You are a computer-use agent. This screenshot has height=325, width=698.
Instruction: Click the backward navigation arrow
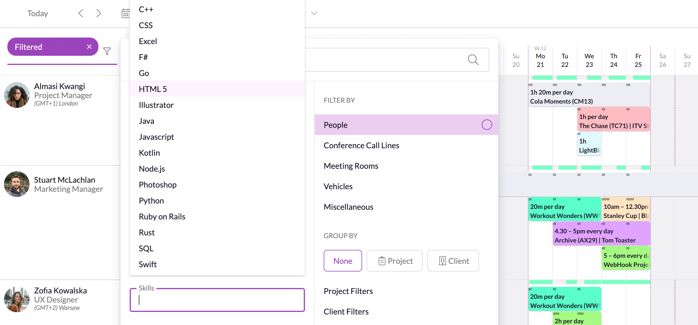tap(81, 13)
